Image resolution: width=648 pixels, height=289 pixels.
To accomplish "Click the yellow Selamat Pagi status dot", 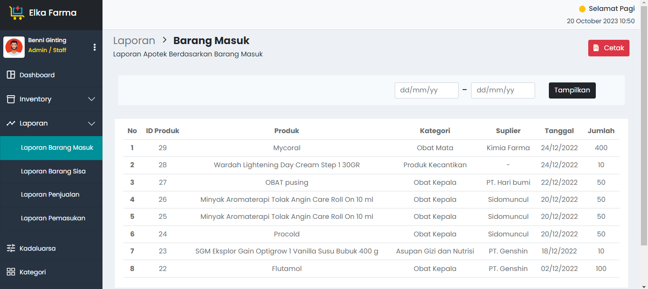I will (582, 9).
